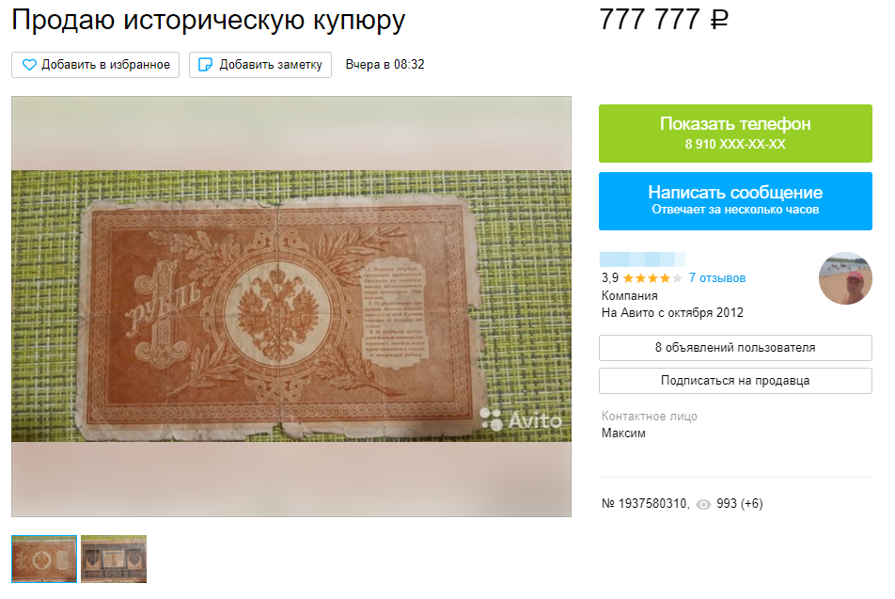Click the seller avatar photo
The width and height of the screenshot is (895, 599).
click(845, 278)
